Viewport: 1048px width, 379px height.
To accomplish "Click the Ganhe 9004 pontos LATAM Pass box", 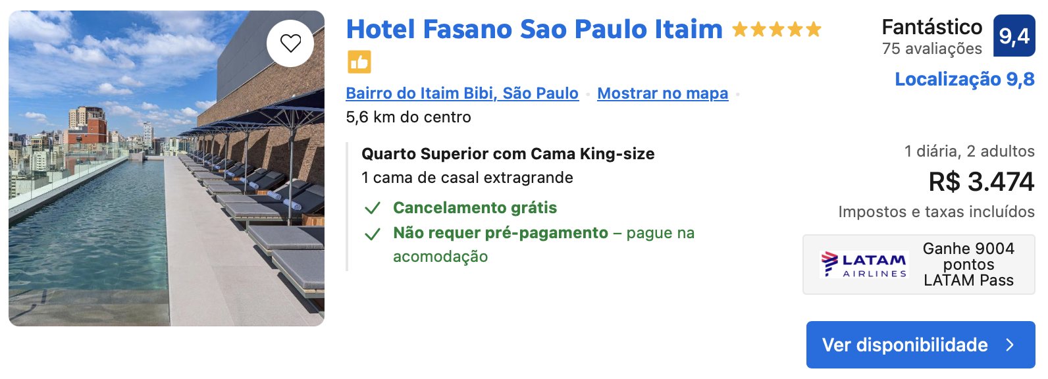I will tap(919, 265).
